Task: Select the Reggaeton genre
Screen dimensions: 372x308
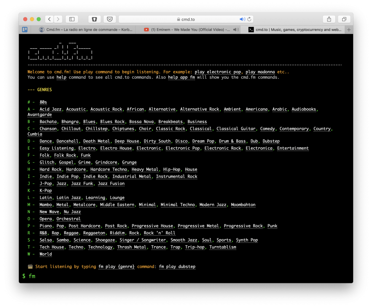Action: click(94, 233)
